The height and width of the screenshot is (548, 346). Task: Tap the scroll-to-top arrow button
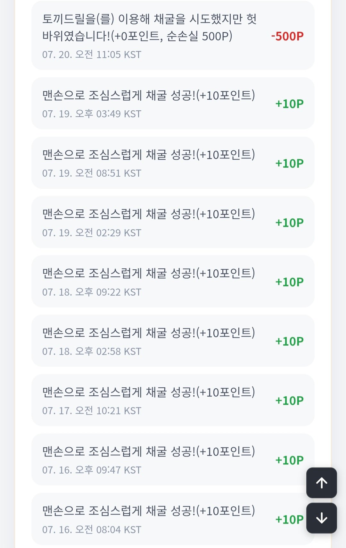pyautogui.click(x=321, y=483)
